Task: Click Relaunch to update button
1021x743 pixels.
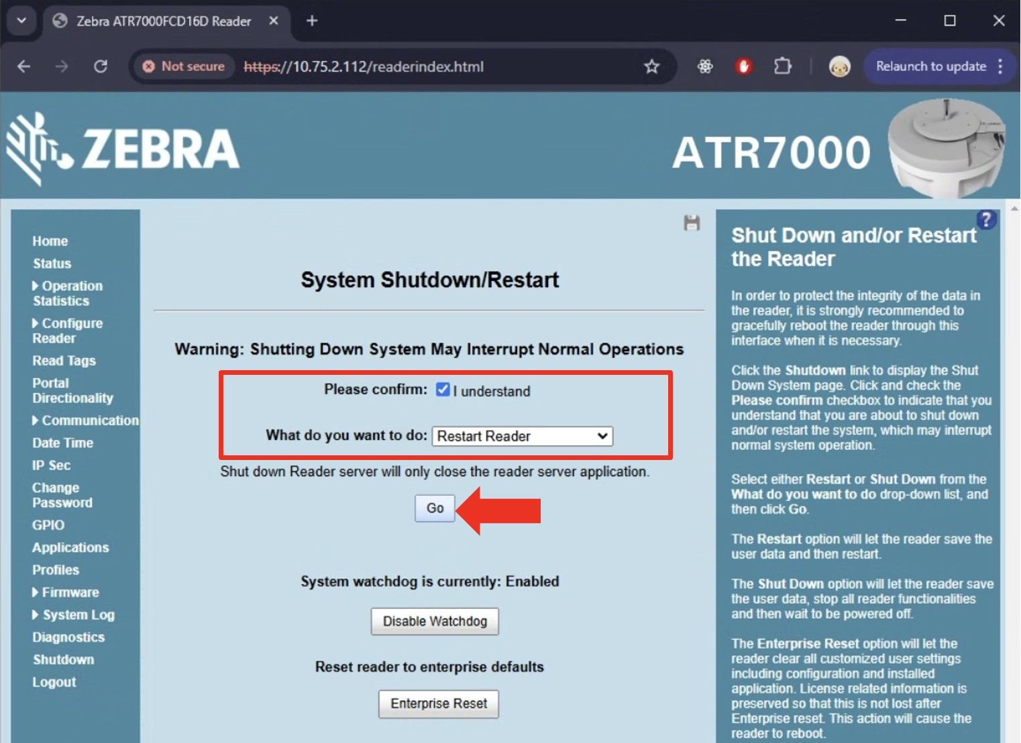Action: coord(931,66)
